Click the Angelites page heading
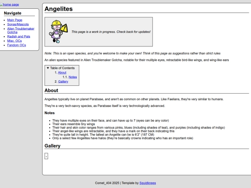Viewport: 251px width, 188px height. 59,9
